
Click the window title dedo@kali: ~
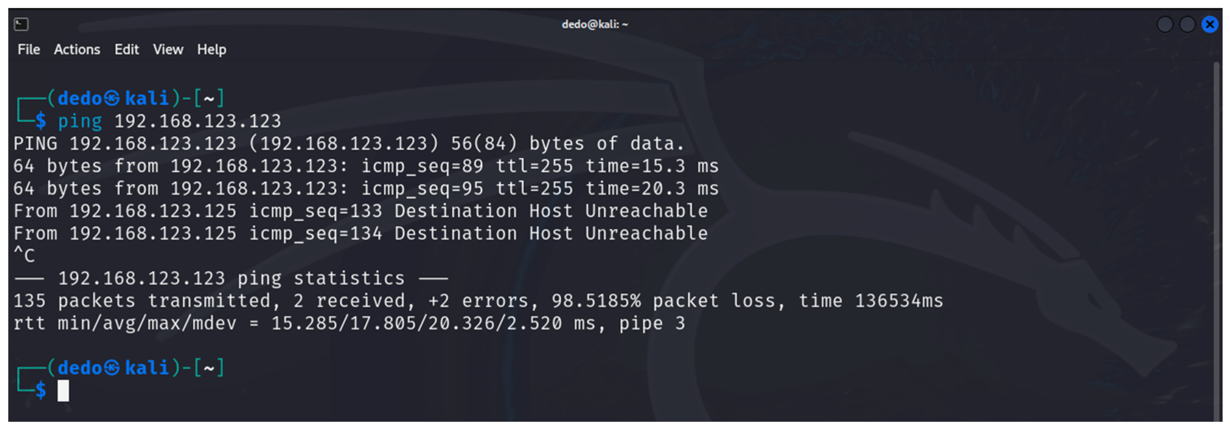(x=594, y=24)
